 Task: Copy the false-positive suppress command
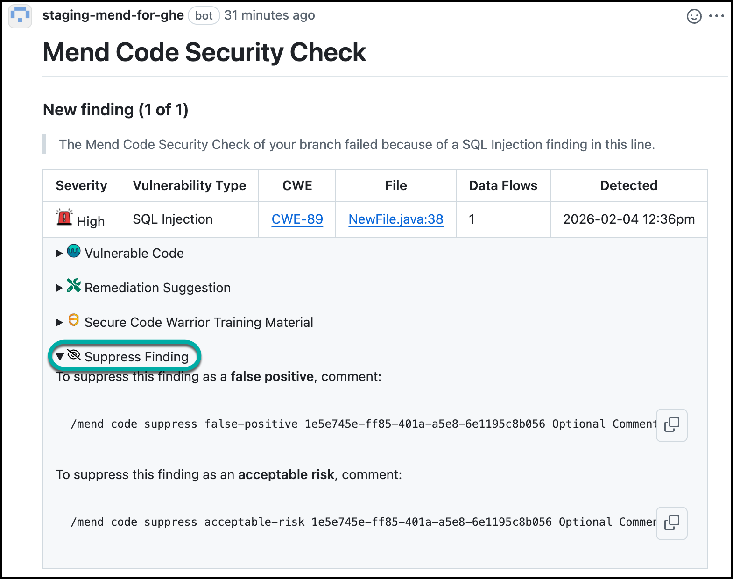(671, 425)
